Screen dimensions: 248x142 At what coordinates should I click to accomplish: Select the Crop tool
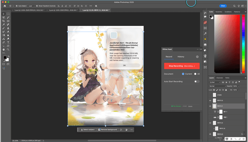pos(3,21)
